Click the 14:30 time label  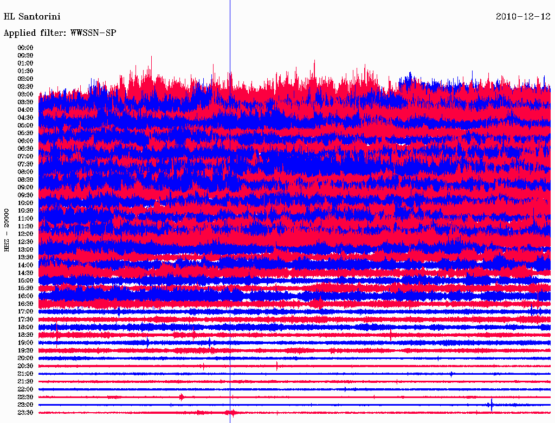(x=25, y=273)
